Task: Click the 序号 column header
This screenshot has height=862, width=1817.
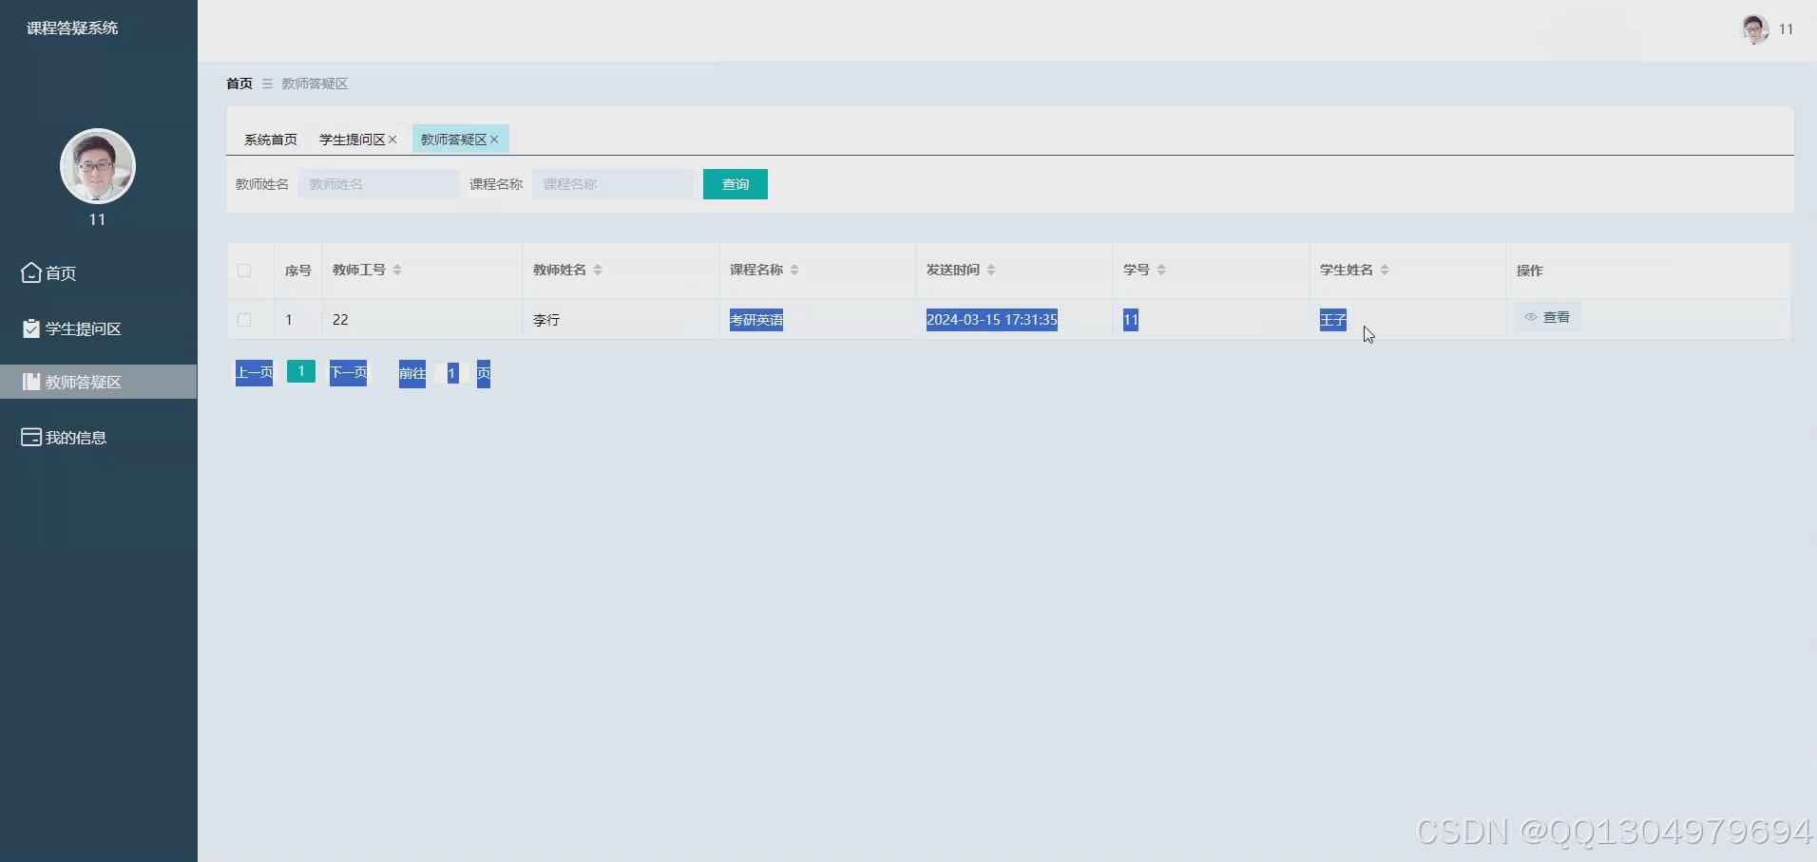Action: (298, 271)
